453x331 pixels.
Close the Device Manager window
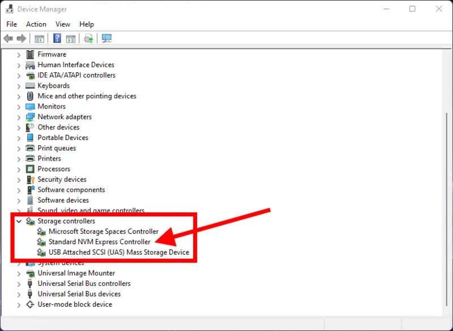[x=439, y=9]
